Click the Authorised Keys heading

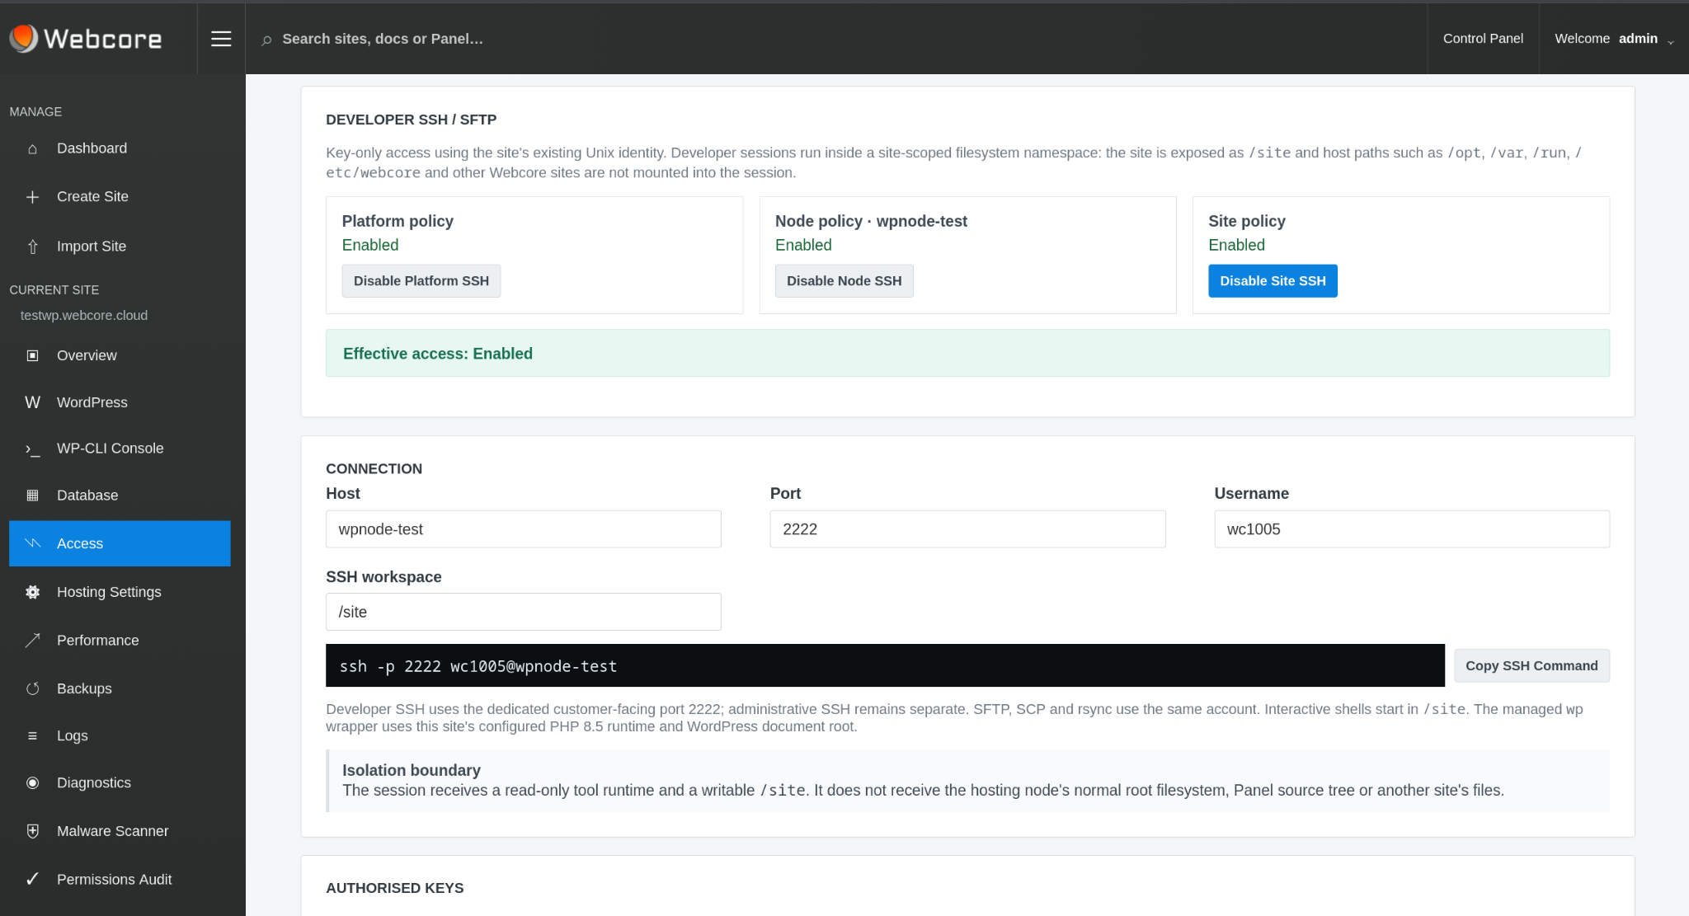395,888
